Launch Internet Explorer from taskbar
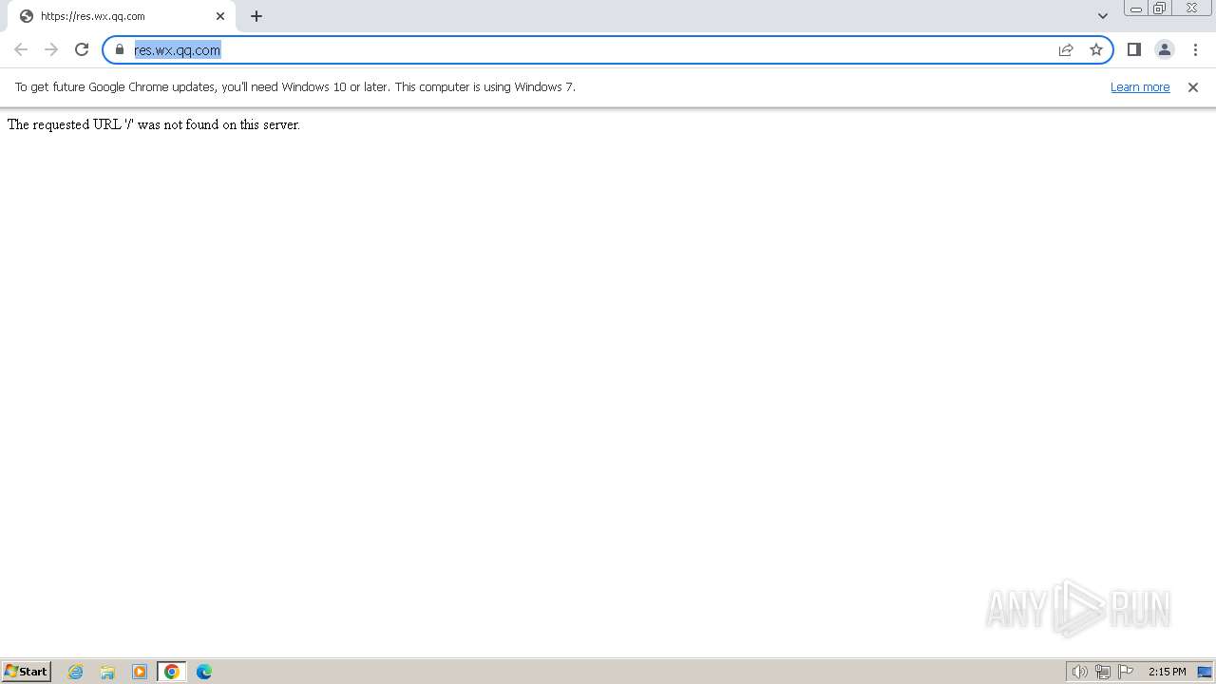The height and width of the screenshot is (684, 1216). 76,672
